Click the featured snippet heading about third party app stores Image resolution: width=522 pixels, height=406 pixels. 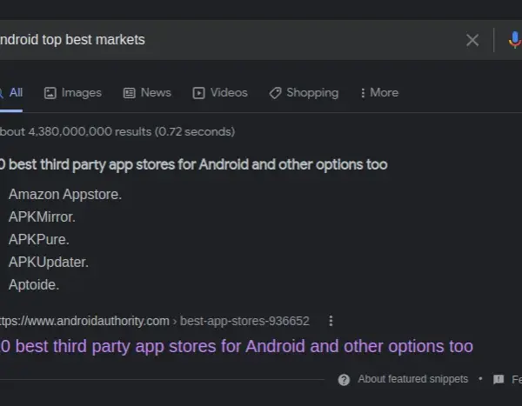(x=194, y=164)
